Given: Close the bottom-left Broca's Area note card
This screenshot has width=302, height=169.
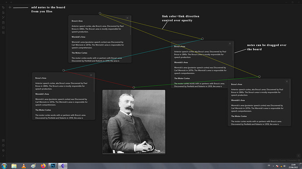Looking at the screenshot, I should [91, 75].
